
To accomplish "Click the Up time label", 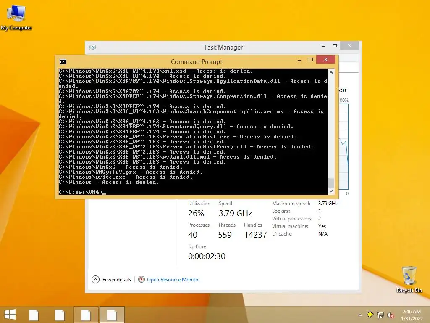I will click(197, 246).
